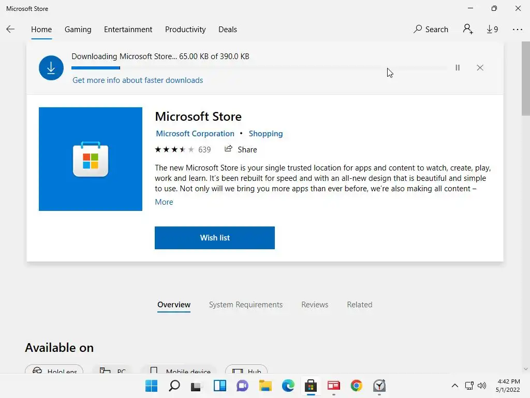Screen dimensions: 530x398
Task: Click the Wish list button
Action: point(214,238)
